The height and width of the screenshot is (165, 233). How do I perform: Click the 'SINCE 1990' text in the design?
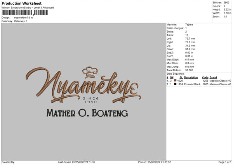click(x=90, y=100)
